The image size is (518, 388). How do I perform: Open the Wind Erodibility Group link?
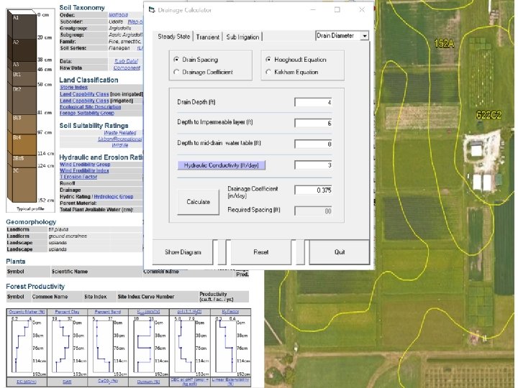click(84, 165)
